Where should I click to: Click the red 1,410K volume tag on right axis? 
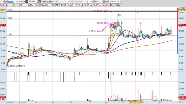182,97
